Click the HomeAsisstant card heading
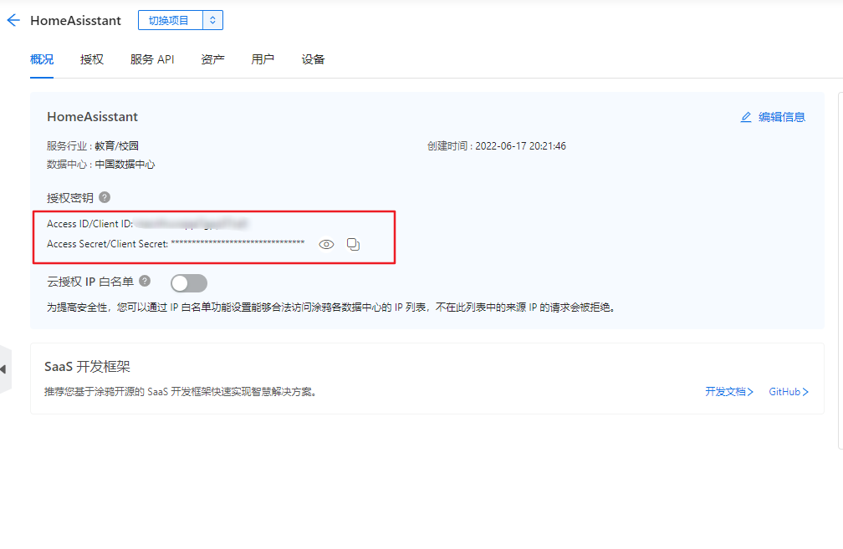Image resolution: width=843 pixels, height=549 pixels. (93, 117)
